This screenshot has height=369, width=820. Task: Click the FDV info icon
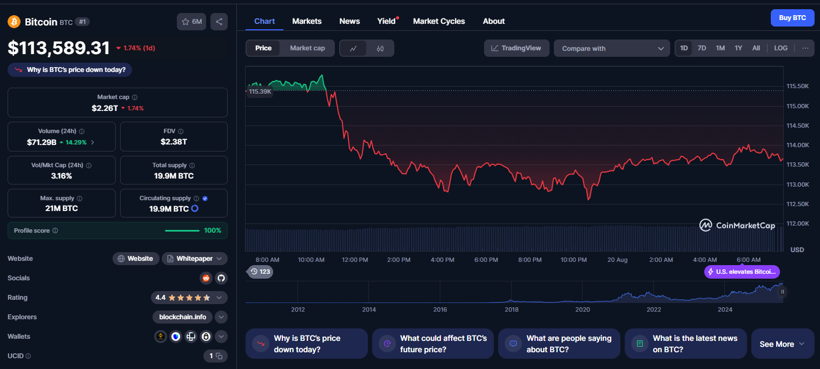point(181,131)
